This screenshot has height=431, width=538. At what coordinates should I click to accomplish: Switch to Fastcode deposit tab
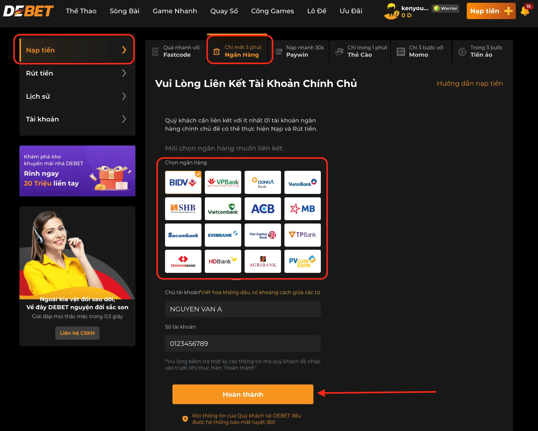tap(176, 51)
